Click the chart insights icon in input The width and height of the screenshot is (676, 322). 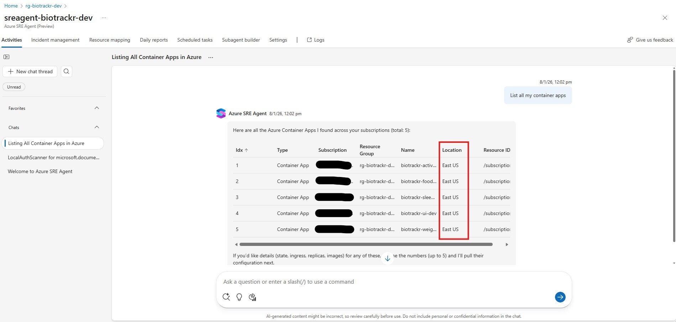pyautogui.click(x=252, y=297)
